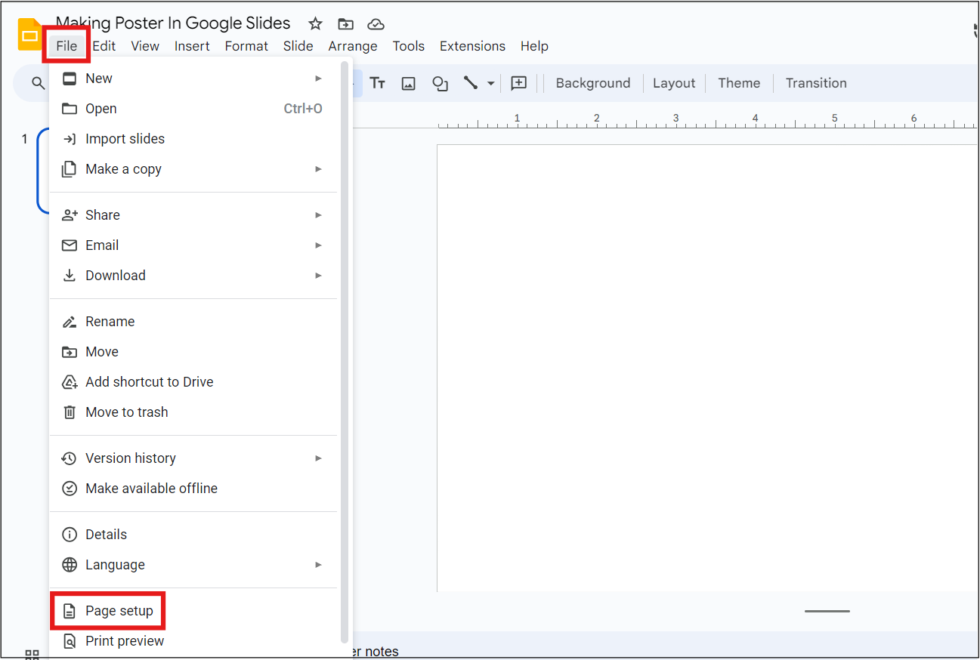Star this presentation

314,23
